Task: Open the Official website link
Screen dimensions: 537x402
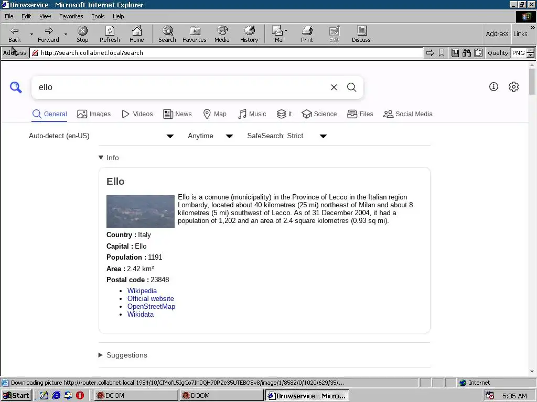Action: 151,298
